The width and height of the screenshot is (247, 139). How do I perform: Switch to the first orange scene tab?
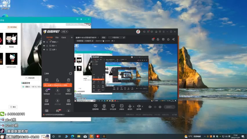point(49,37)
